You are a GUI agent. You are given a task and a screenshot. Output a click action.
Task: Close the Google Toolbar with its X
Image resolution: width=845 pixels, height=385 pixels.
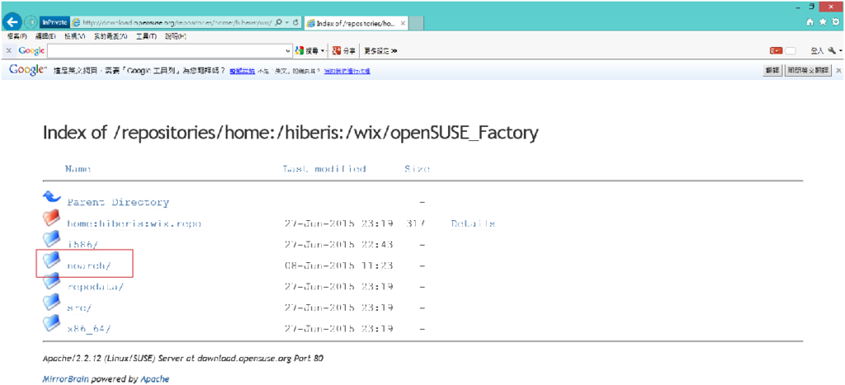(x=8, y=50)
